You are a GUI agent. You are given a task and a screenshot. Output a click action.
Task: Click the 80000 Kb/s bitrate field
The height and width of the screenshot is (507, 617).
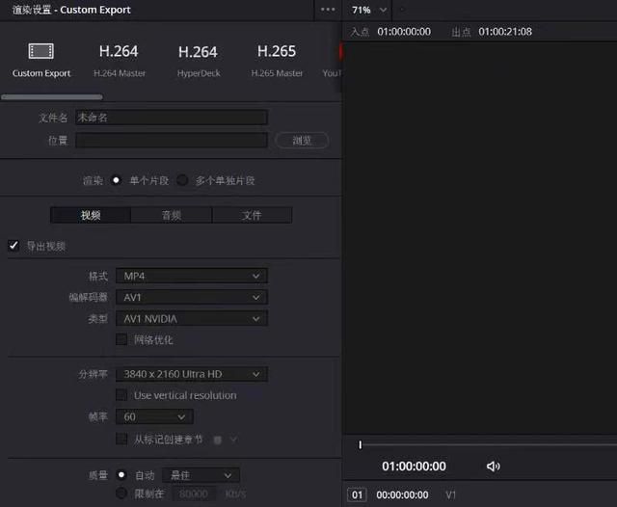pyautogui.click(x=194, y=494)
